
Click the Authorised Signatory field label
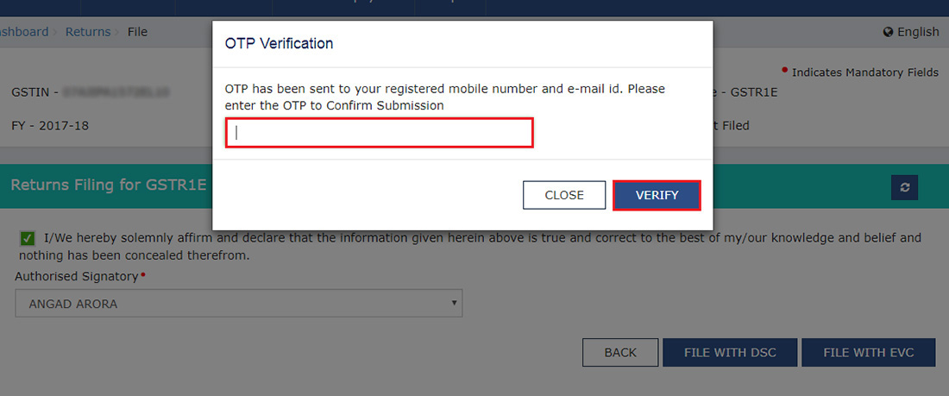pos(77,276)
